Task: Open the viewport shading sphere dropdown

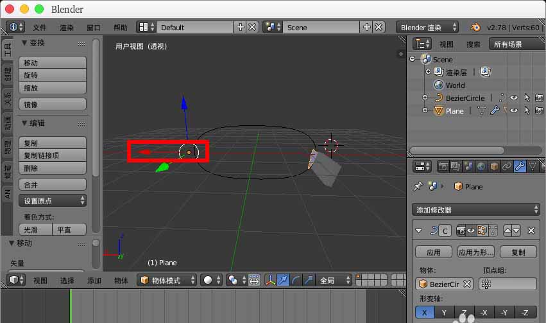Action: (x=211, y=280)
